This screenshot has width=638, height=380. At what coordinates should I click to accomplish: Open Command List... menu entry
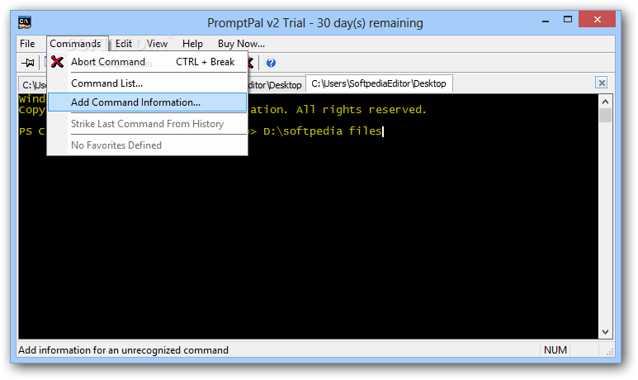pyautogui.click(x=147, y=83)
